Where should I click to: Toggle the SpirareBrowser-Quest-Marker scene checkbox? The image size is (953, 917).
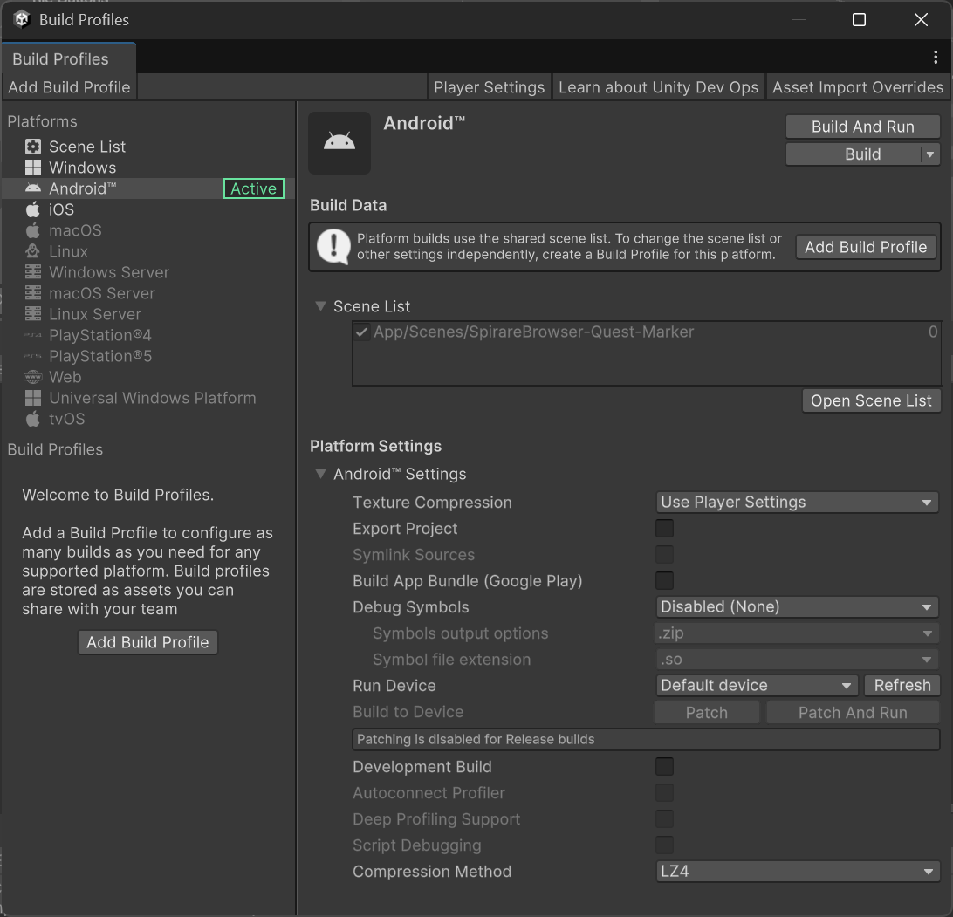point(361,332)
